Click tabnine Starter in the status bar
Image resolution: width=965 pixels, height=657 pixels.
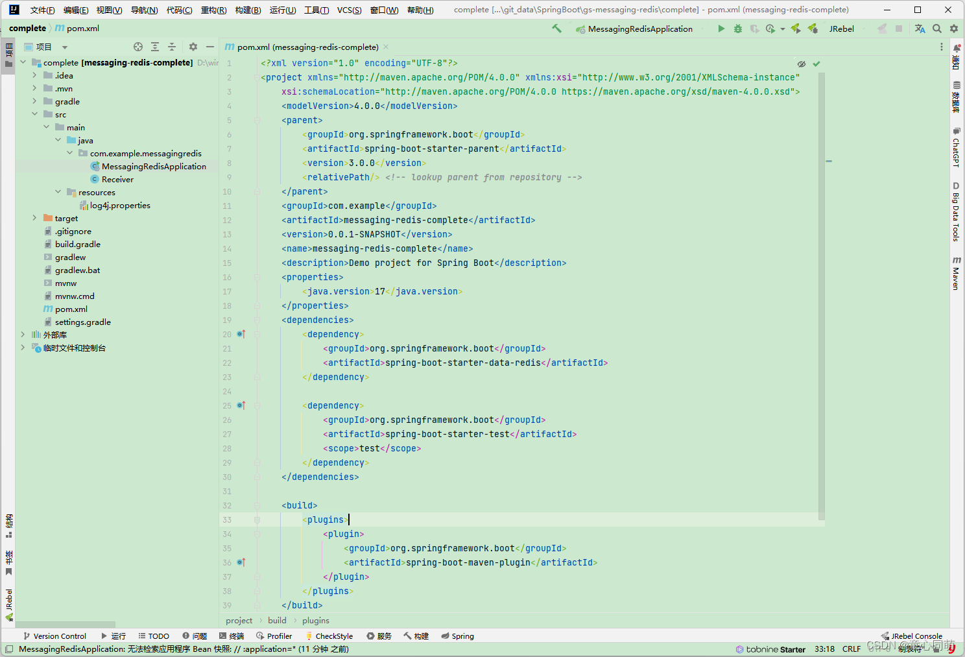(771, 649)
